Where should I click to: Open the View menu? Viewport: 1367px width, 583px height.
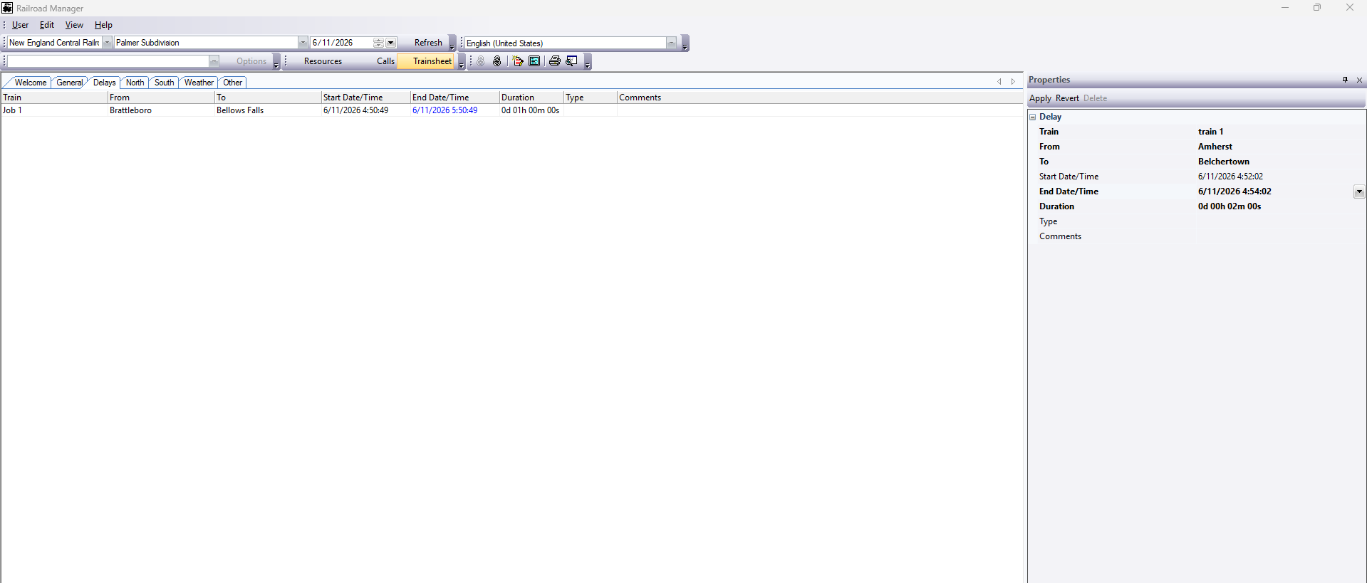coord(74,25)
